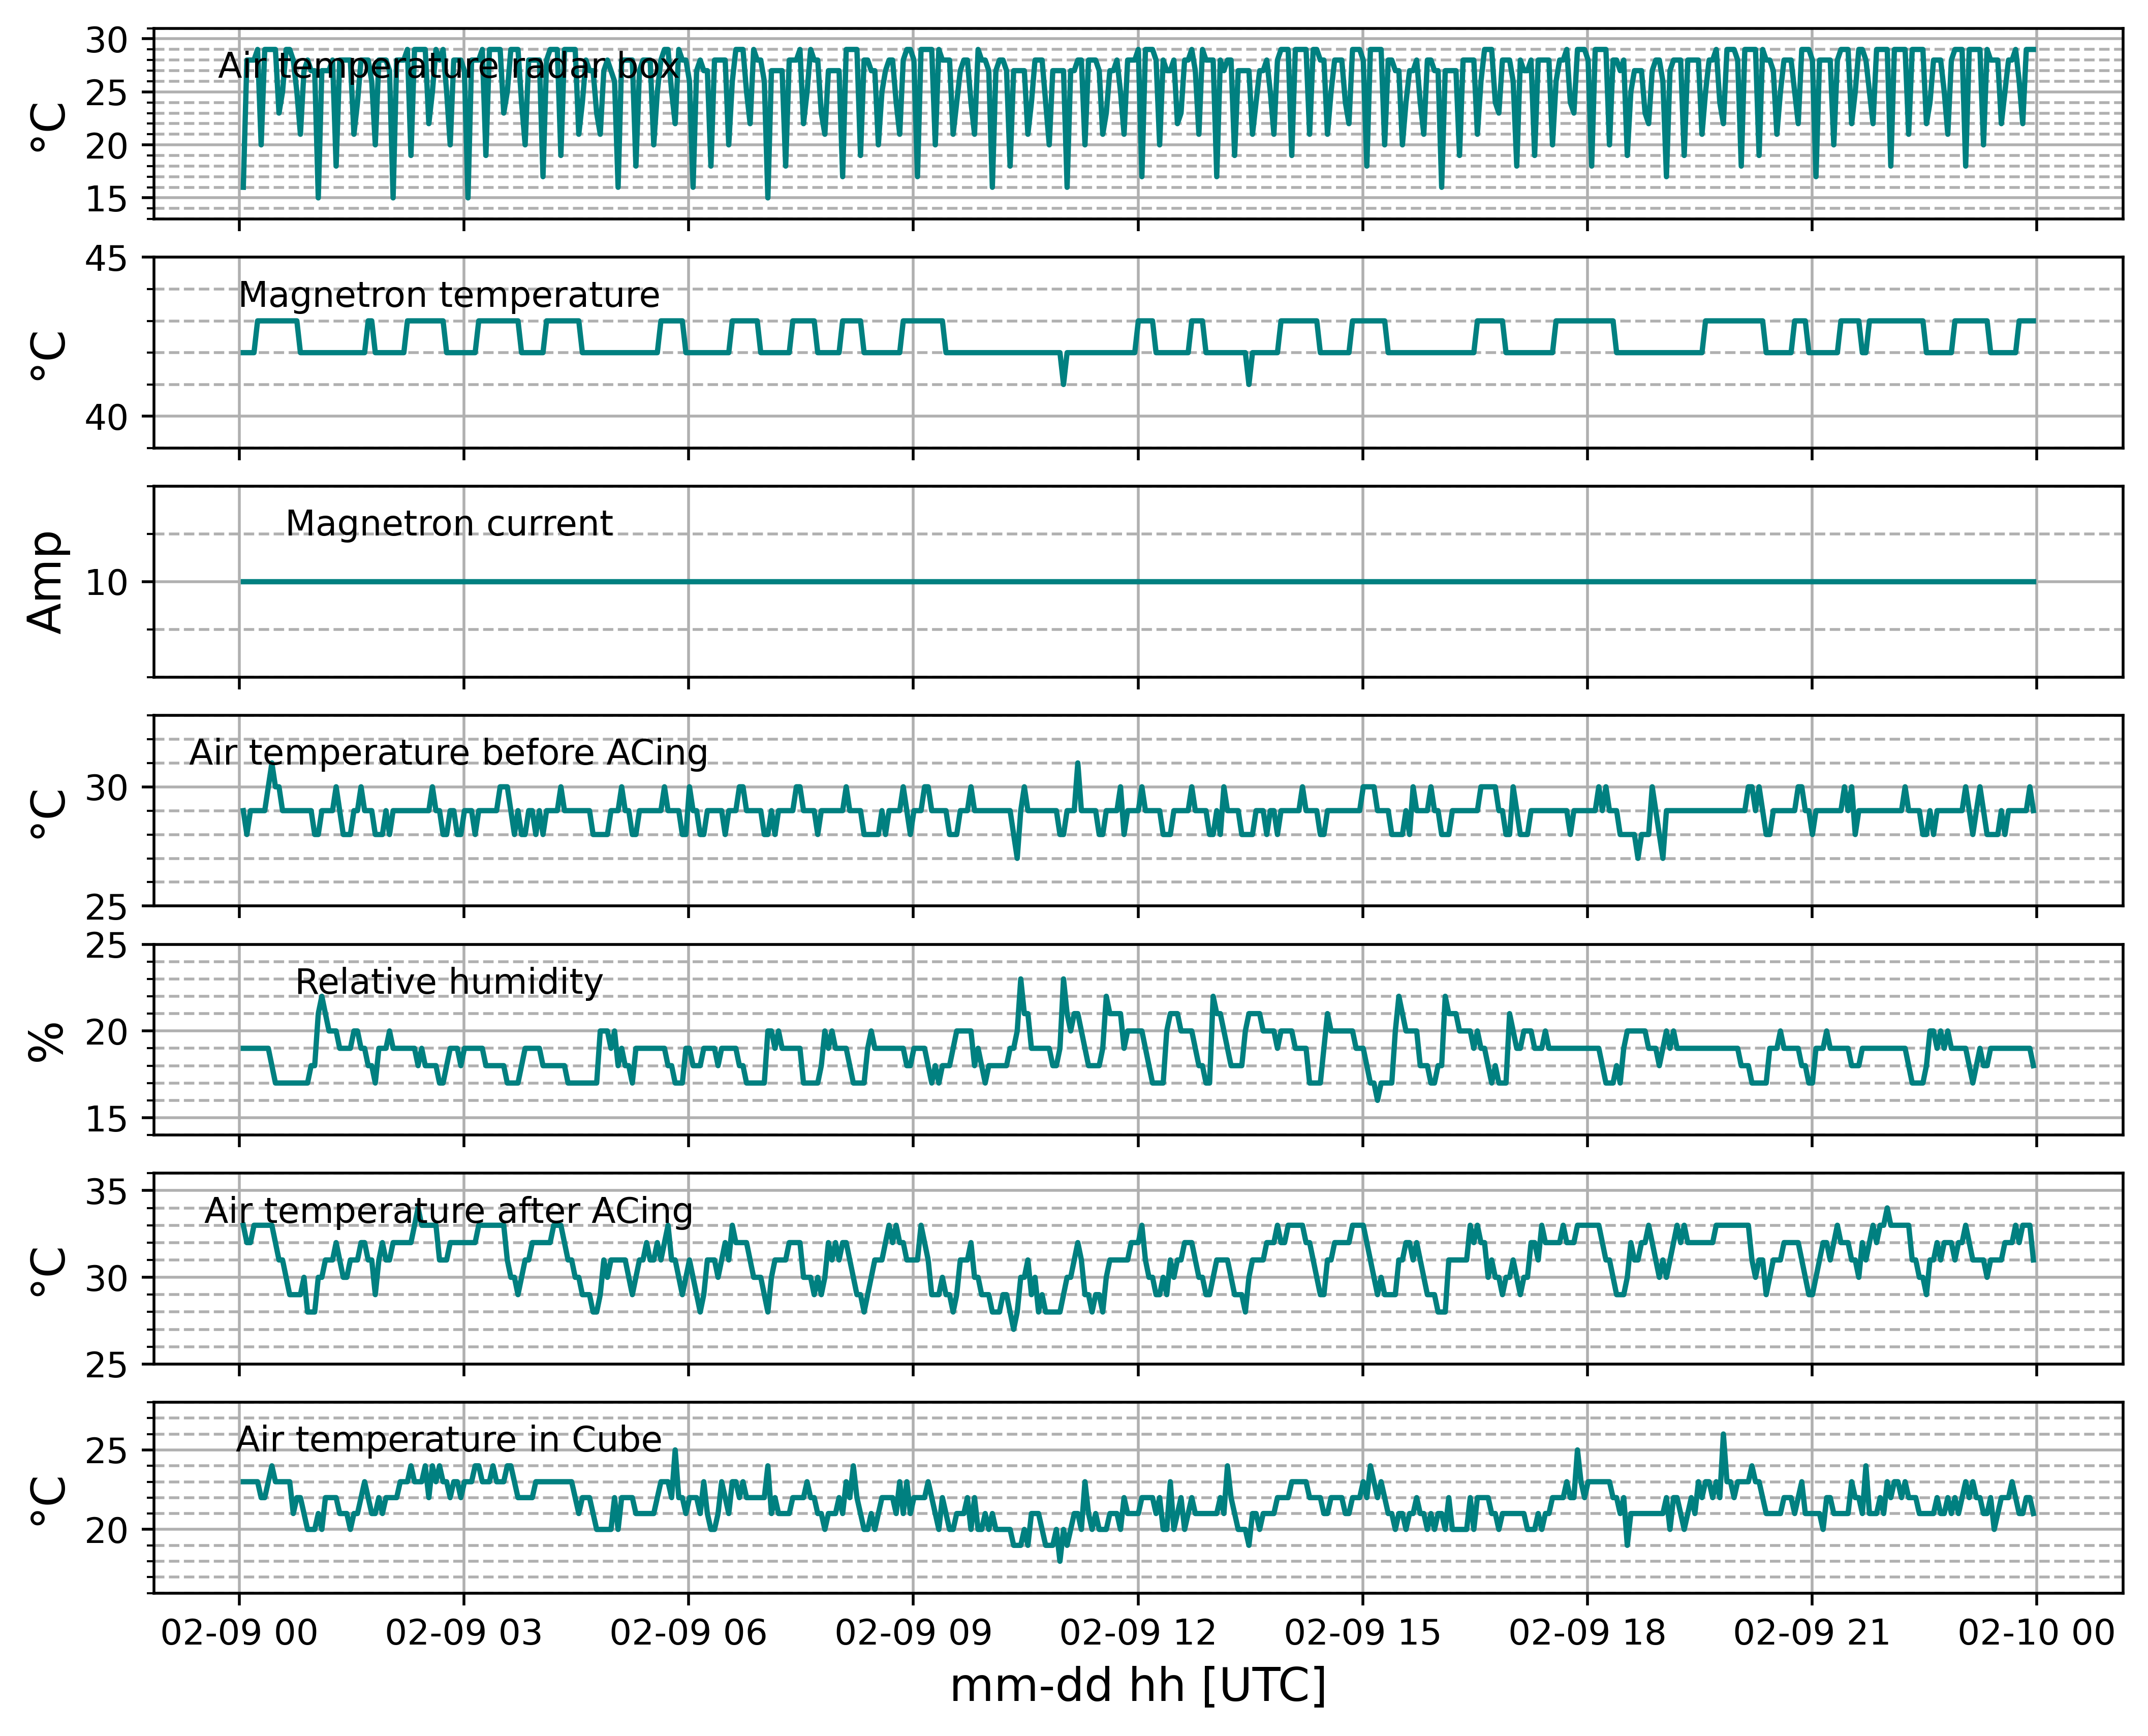
Task: Click the '02-10 00' x-axis tick label
Action: (x=2036, y=1633)
